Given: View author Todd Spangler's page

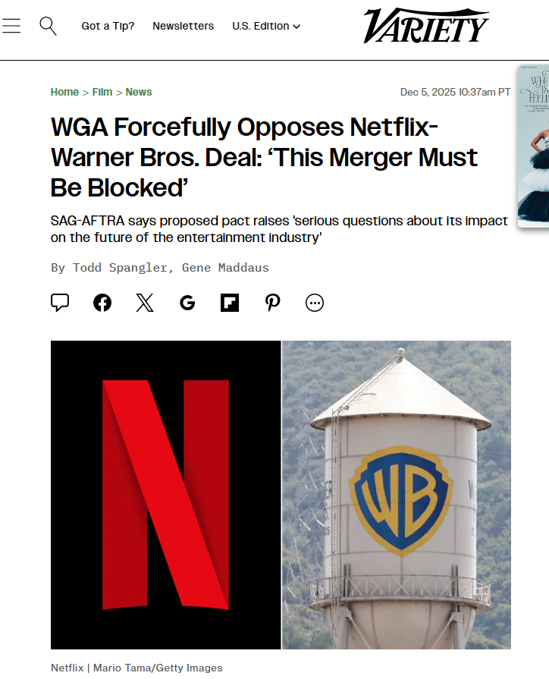Looking at the screenshot, I should pyautogui.click(x=120, y=268).
